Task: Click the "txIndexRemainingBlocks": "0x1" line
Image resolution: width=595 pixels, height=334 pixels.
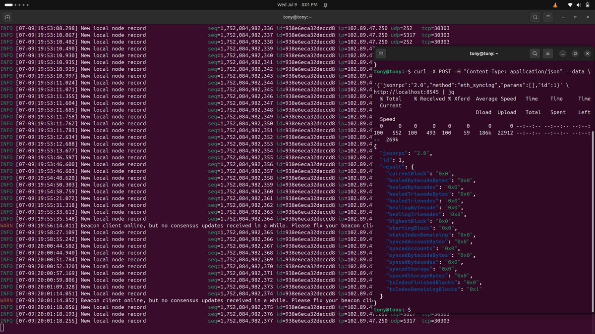Action: coord(434,289)
